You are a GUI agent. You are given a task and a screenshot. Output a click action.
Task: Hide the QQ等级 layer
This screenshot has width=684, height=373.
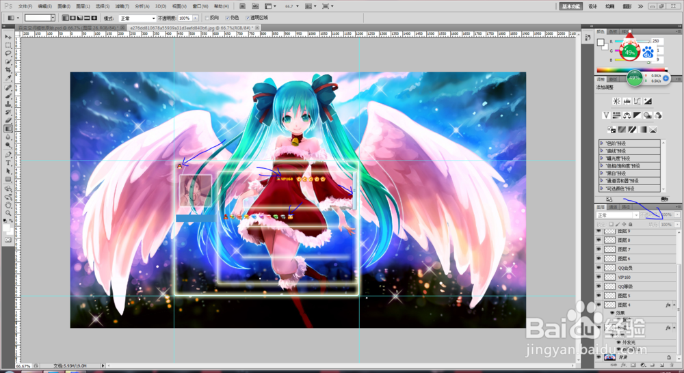(x=598, y=286)
